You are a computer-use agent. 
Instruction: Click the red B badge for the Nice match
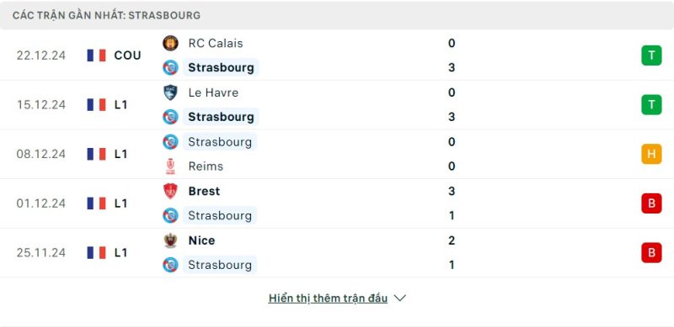(x=651, y=253)
